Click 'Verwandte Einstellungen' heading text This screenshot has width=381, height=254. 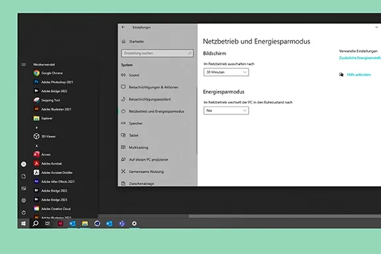pos(358,51)
